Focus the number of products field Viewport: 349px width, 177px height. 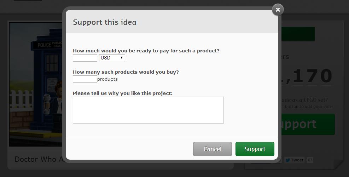coord(85,79)
